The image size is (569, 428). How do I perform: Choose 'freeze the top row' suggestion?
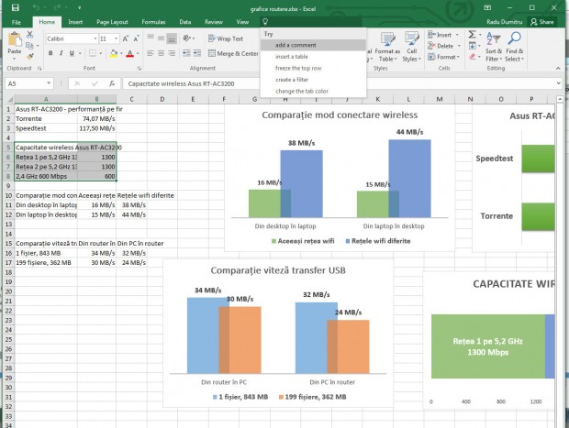coord(313,68)
